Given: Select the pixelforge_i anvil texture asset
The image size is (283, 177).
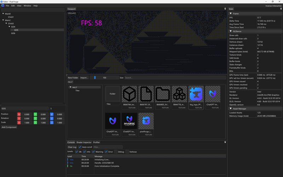Looking at the screenshot, I should pos(146,122).
